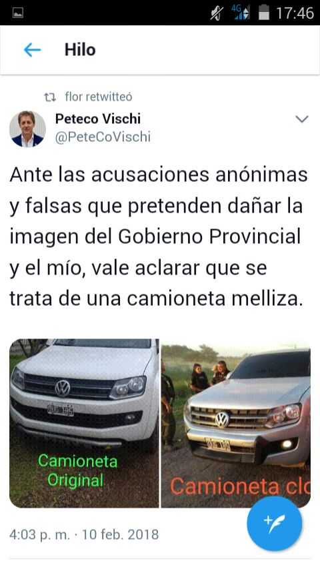This screenshot has width=320, height=569.
Task: Tap the muted sound status icon
Action: tap(217, 13)
